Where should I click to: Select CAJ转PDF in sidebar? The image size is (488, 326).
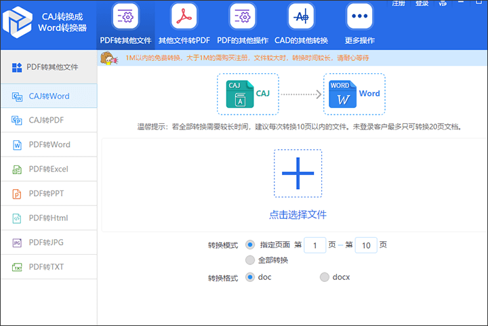[49, 121]
